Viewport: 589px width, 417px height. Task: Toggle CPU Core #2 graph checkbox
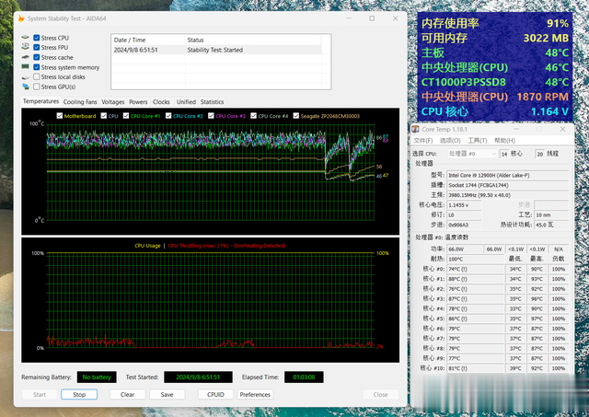tap(168, 116)
